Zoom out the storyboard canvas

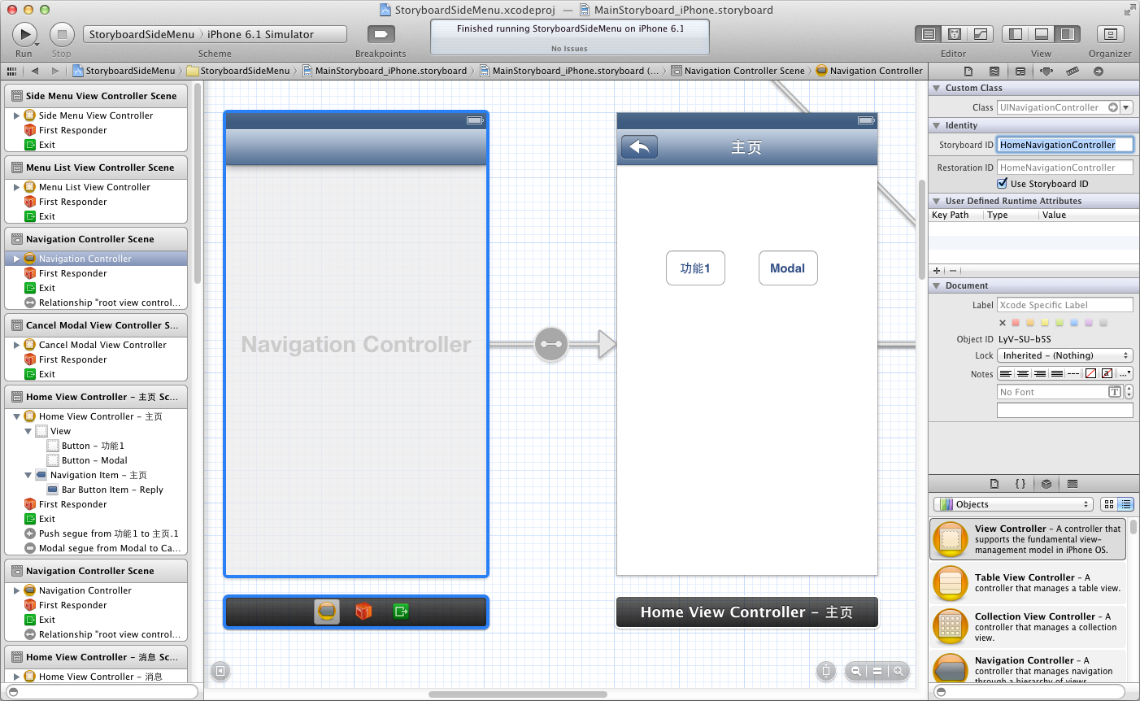[x=856, y=671]
